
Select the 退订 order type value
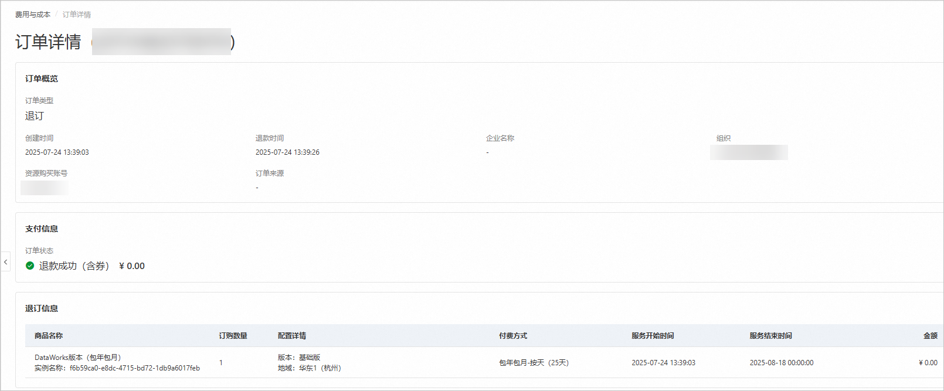point(34,116)
